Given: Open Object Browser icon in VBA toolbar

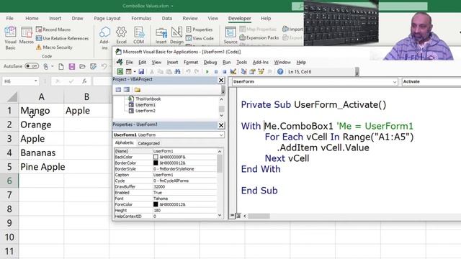Looking at the screenshot, I should click(x=261, y=71).
